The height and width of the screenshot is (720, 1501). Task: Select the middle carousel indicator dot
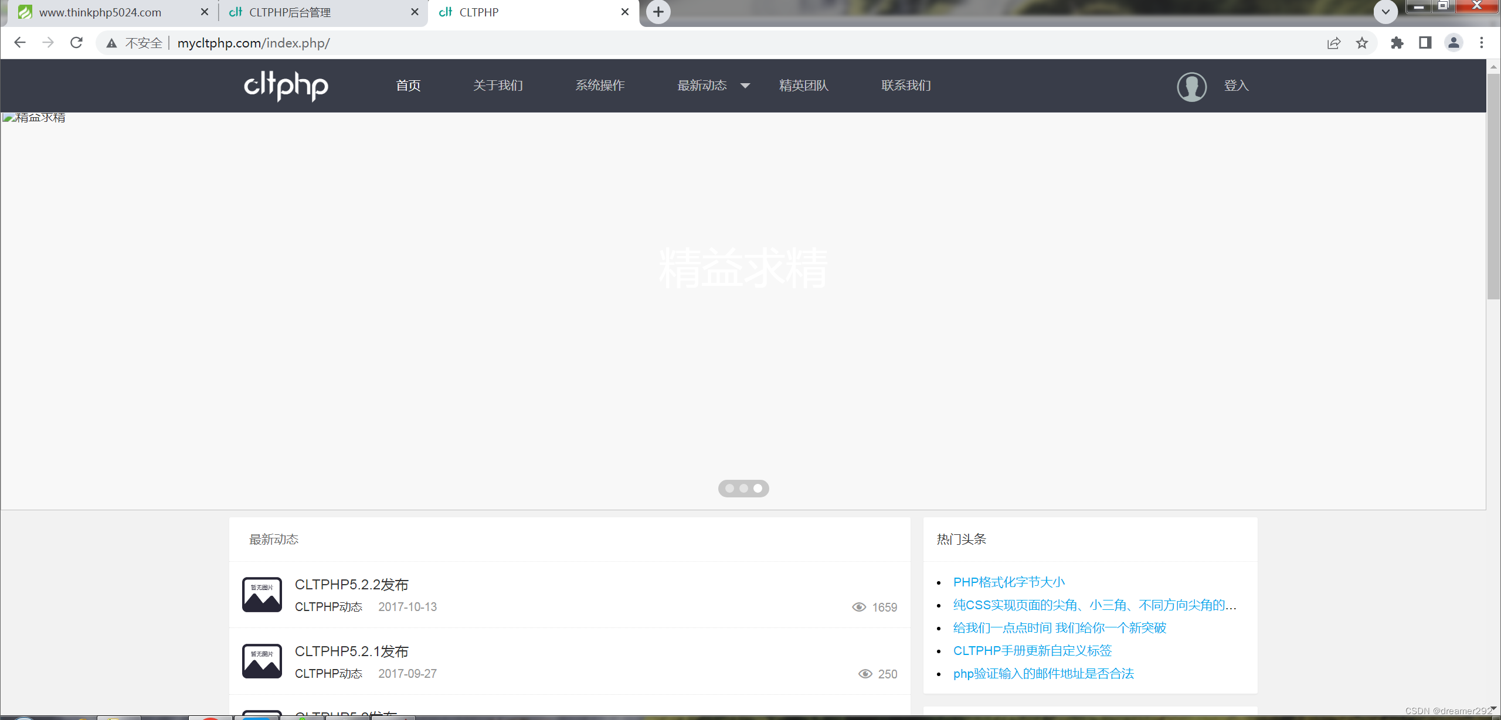click(743, 488)
